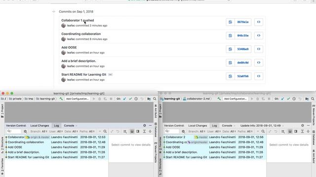
Task: Open Branch filter dropdown in collaborator window
Action: (197, 131)
